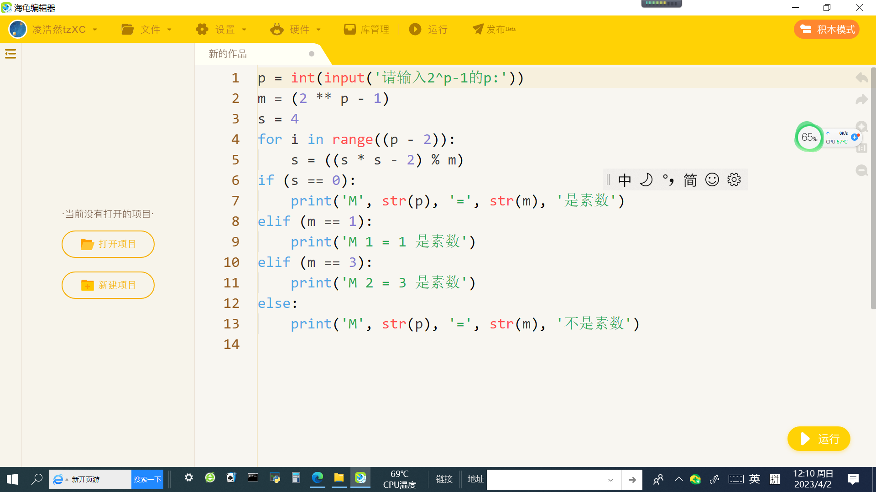This screenshot has height=492, width=876.
Task: Toggle IME punctuation mode icon
Action: point(668,179)
